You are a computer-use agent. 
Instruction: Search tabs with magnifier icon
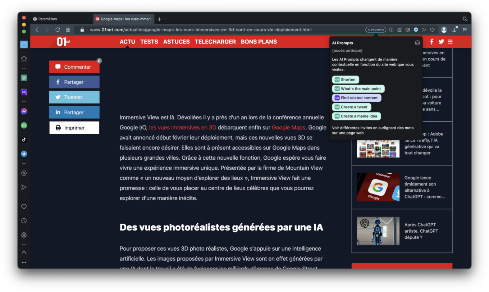click(x=465, y=19)
